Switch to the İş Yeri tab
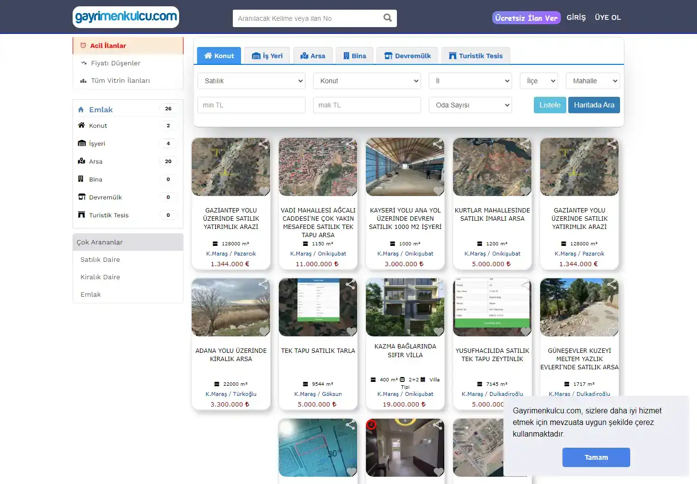The image size is (697, 484). pos(267,56)
